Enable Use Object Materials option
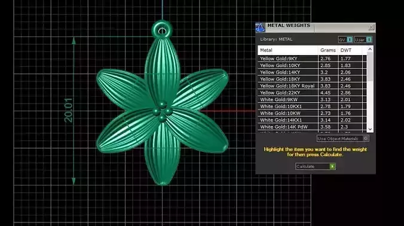The width and height of the screenshot is (404, 226). [342, 139]
